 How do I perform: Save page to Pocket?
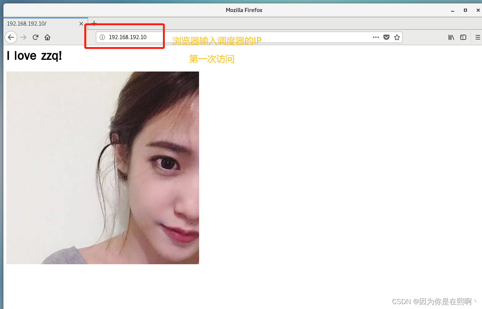tap(386, 37)
